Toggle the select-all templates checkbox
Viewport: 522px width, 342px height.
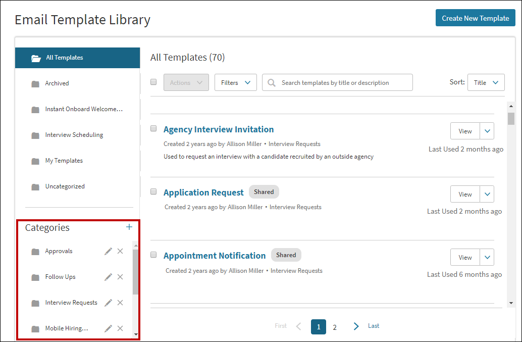click(153, 82)
